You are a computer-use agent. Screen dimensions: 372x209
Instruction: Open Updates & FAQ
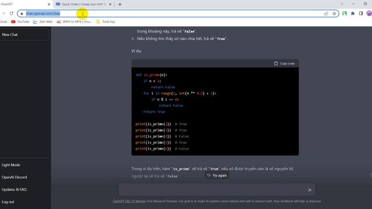tap(14, 190)
